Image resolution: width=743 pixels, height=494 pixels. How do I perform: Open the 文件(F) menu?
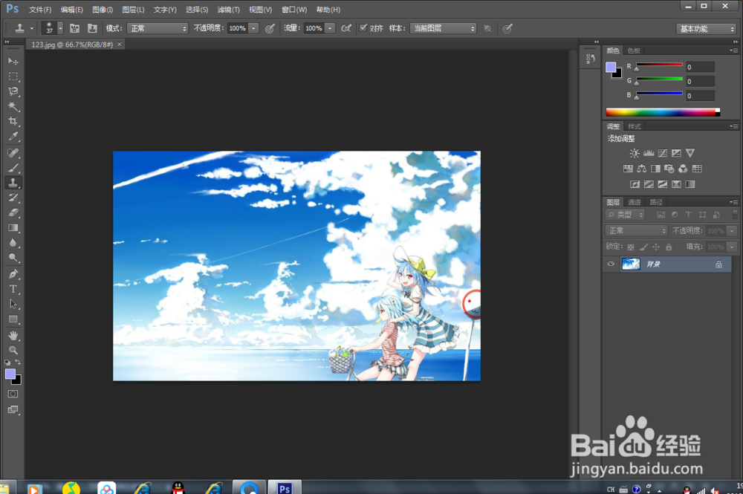(40, 10)
